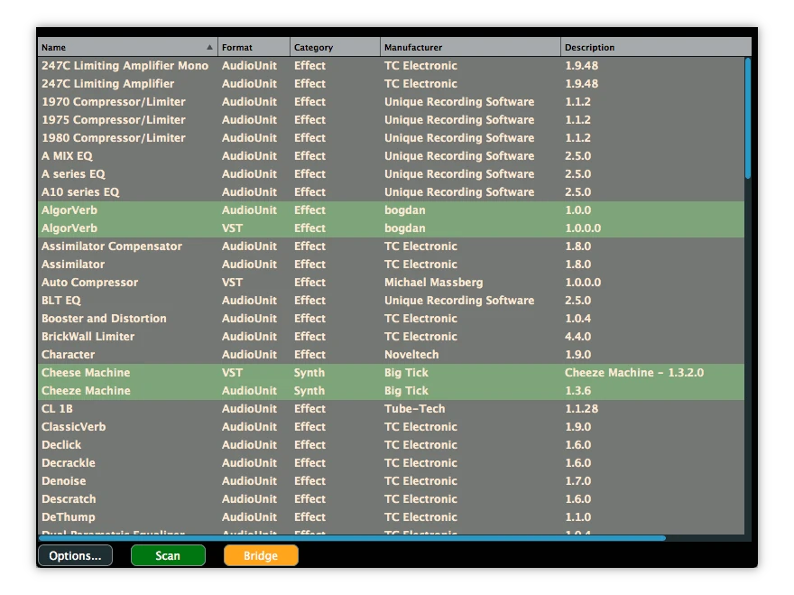Click the orange Bridge button
The width and height of the screenshot is (794, 595).
(261, 555)
